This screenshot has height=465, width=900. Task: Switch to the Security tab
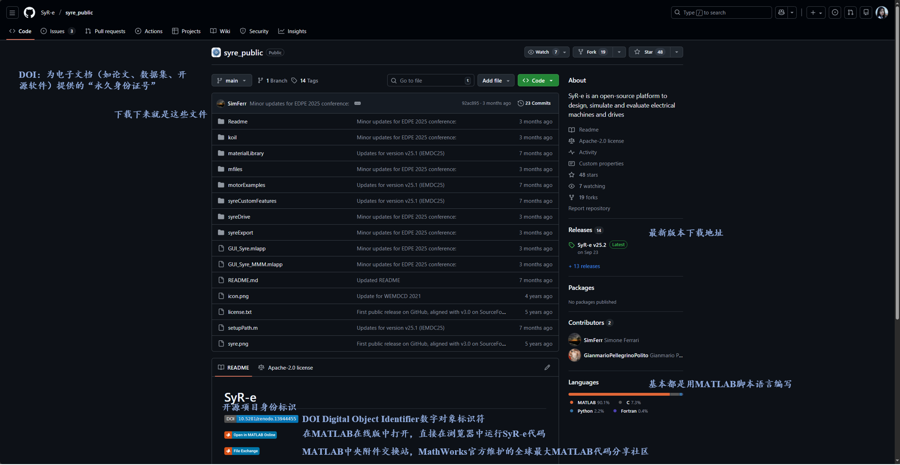coord(254,31)
